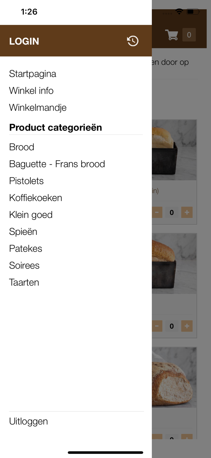Decrease the second product quantity stepper

coord(156,326)
